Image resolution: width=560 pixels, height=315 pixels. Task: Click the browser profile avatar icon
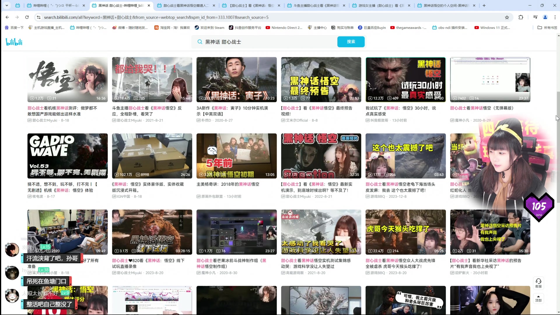[x=545, y=17]
